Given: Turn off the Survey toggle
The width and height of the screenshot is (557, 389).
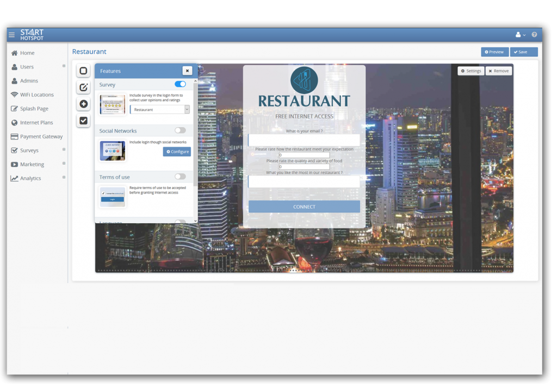Looking at the screenshot, I should coord(180,84).
